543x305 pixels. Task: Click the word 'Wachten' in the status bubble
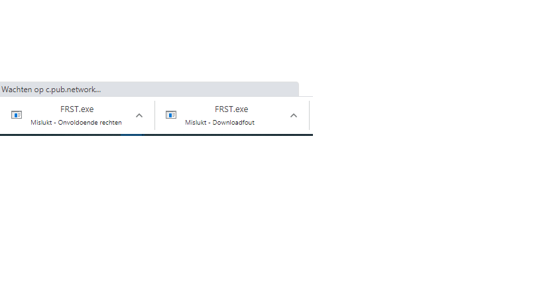17,90
